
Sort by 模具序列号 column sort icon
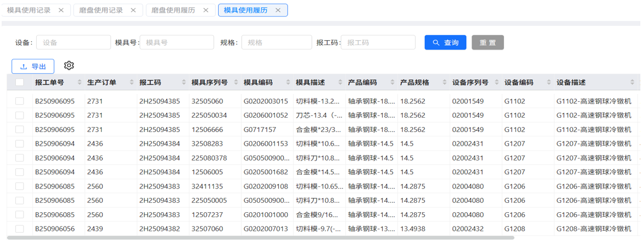pyautogui.click(x=236, y=82)
